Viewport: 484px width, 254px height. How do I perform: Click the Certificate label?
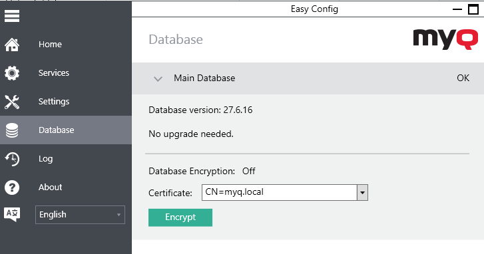(170, 193)
